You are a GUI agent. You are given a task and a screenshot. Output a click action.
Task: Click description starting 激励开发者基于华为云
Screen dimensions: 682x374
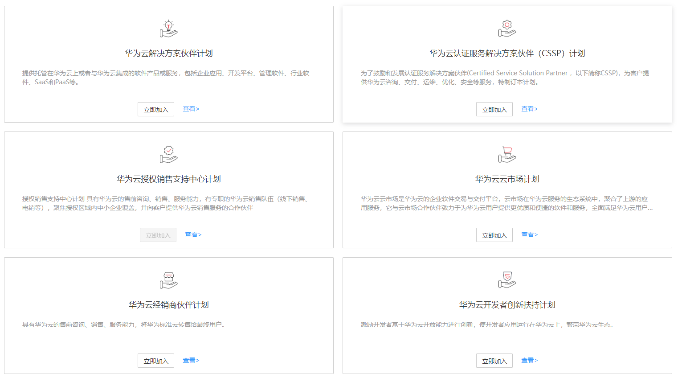(488, 325)
